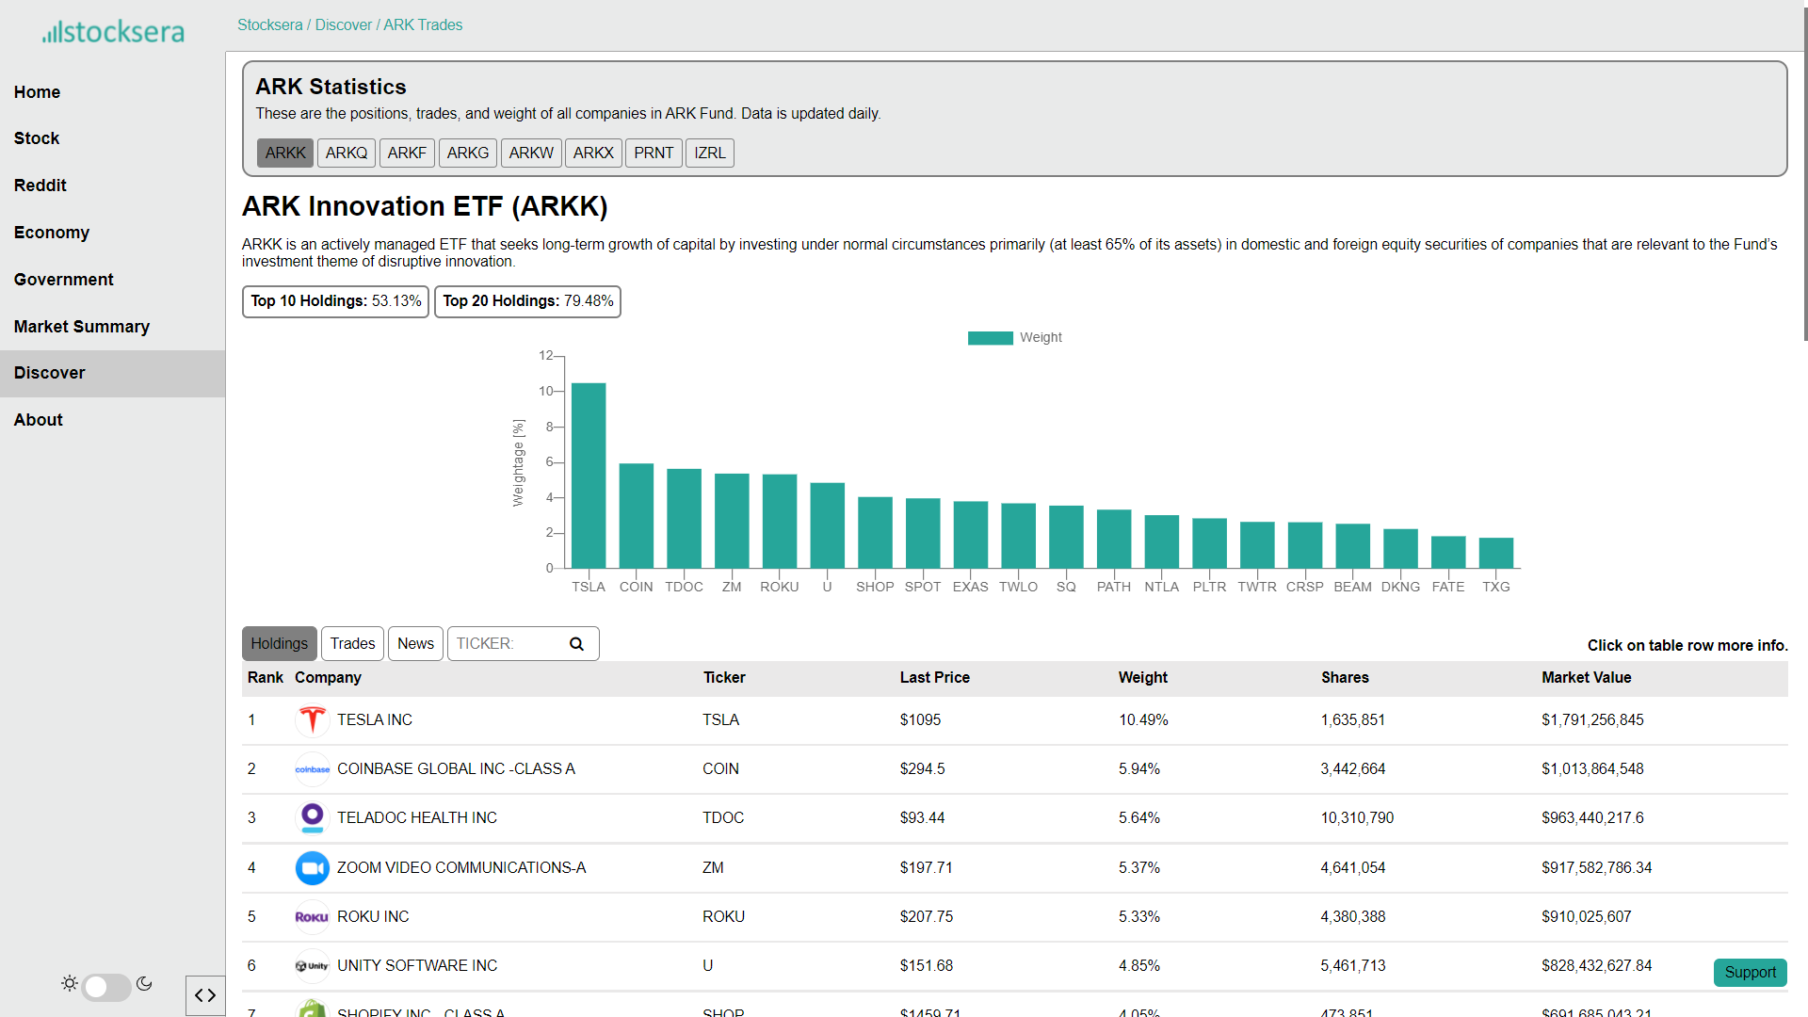This screenshot has width=1808, height=1017.
Task: Click the Roku logo icon
Action: click(312, 916)
